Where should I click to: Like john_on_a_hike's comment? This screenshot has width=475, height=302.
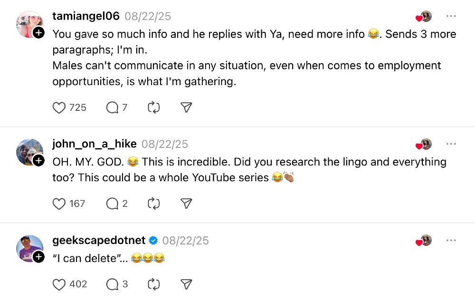point(59,204)
